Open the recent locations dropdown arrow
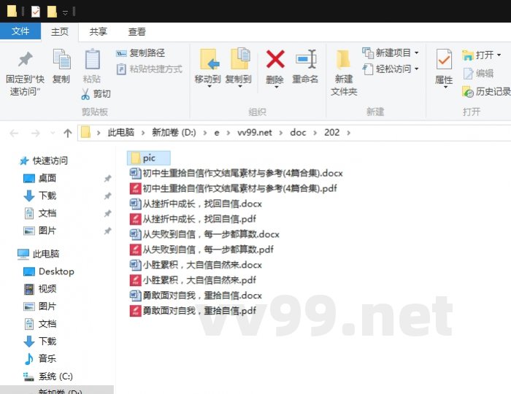The width and height of the screenshot is (511, 394). 53,134
